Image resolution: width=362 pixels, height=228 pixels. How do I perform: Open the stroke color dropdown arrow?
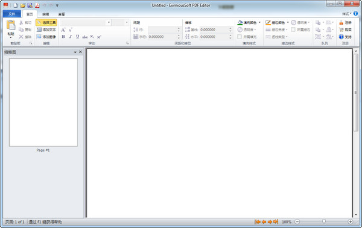click(288, 23)
